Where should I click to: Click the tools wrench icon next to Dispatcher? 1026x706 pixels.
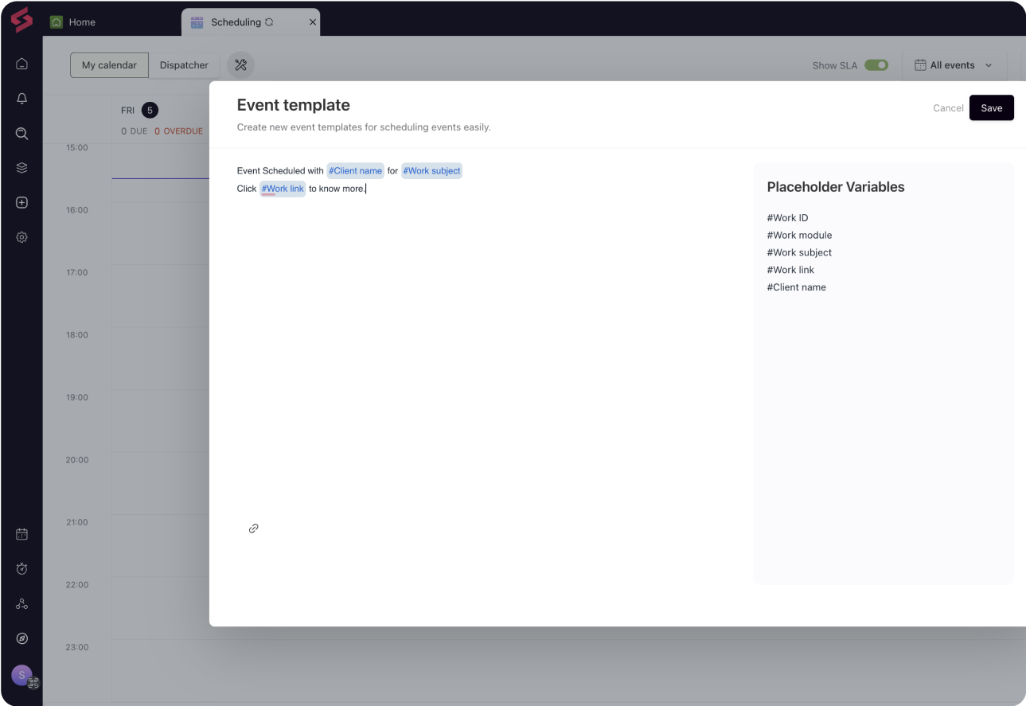click(x=240, y=64)
